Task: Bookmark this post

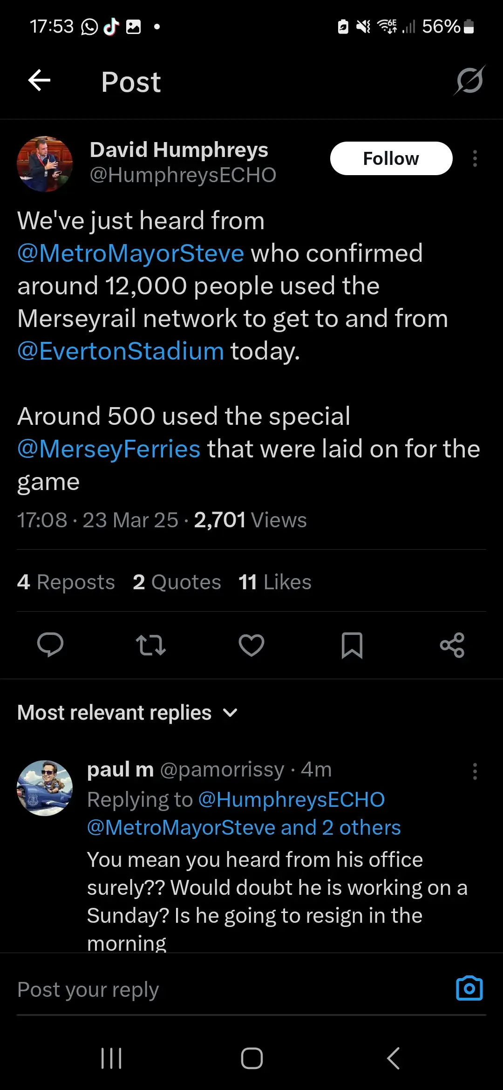Action: (352, 645)
